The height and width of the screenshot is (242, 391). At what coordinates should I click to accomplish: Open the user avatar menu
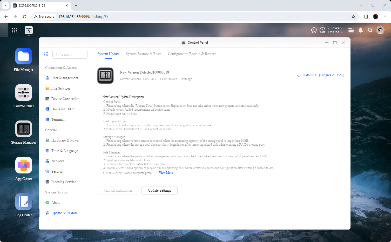[x=380, y=30]
